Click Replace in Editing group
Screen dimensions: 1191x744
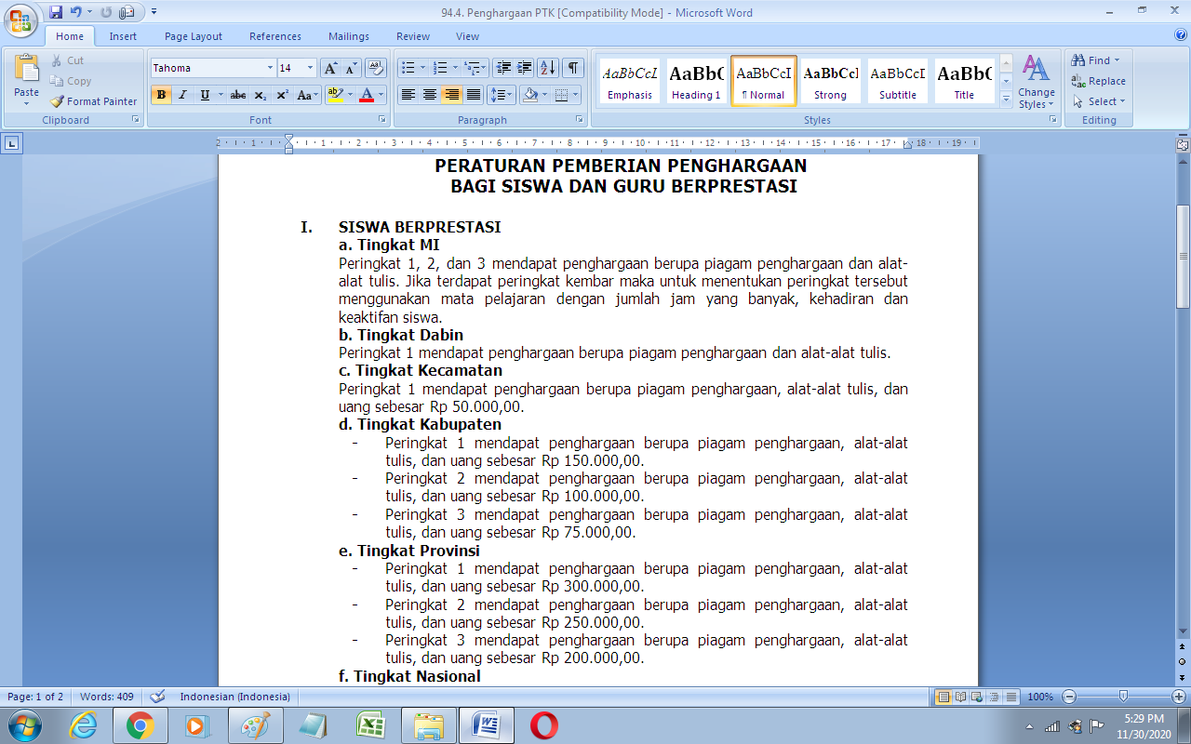tap(1099, 81)
